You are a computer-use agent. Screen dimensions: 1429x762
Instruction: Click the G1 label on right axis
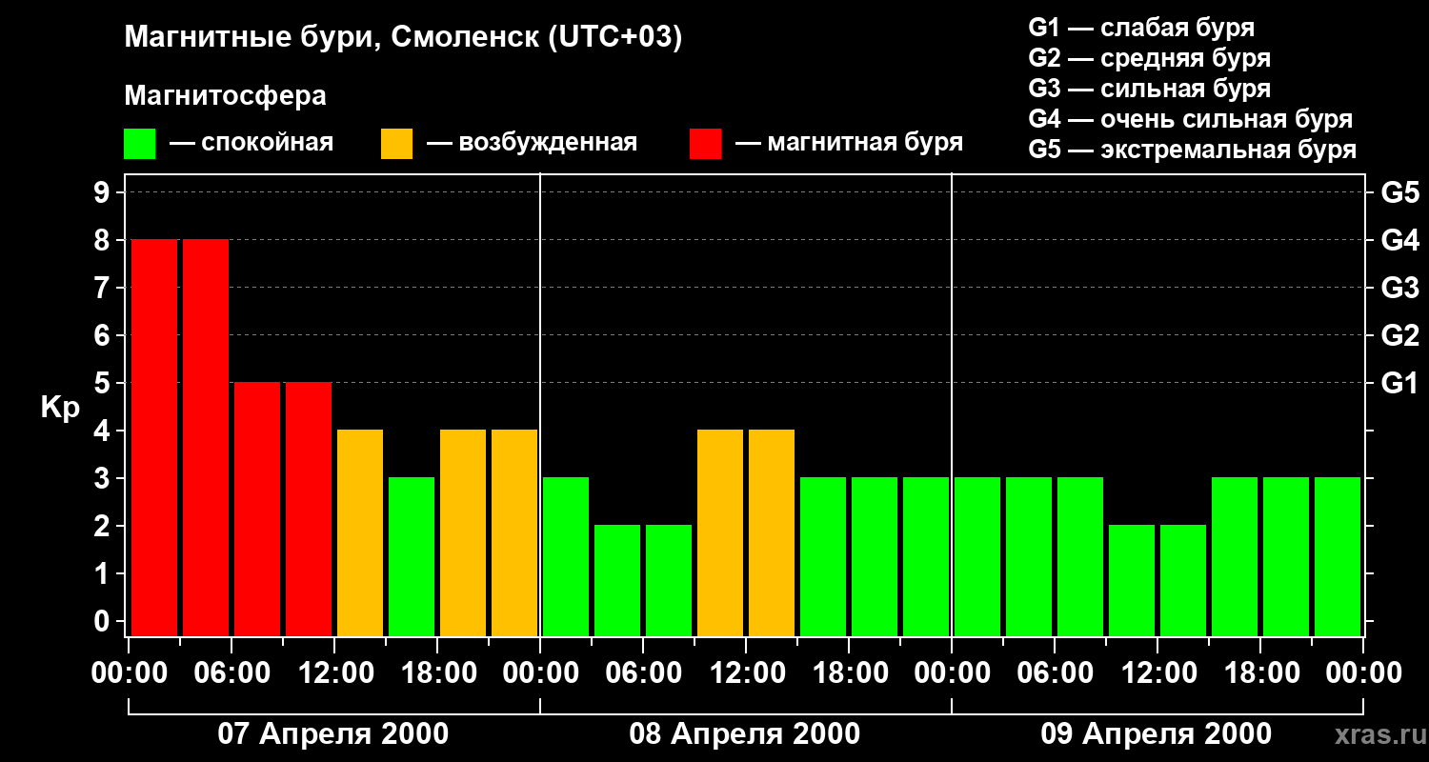click(x=1399, y=384)
